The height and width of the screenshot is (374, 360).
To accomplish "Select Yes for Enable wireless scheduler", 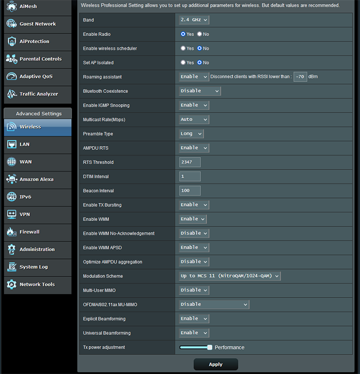I will 183,48.
